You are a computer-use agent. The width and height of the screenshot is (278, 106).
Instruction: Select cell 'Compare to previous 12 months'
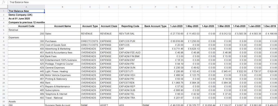[26, 22]
